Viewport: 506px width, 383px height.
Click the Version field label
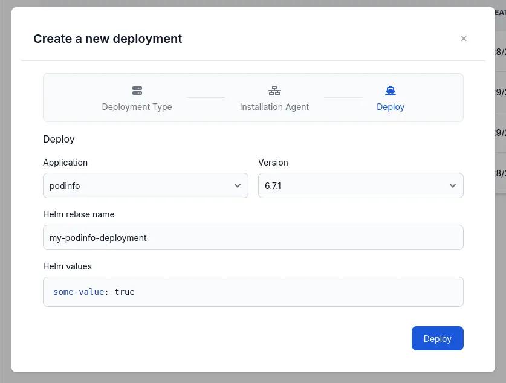click(273, 163)
